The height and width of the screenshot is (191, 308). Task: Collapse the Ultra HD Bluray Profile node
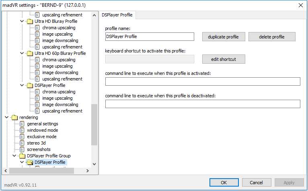point(22,21)
